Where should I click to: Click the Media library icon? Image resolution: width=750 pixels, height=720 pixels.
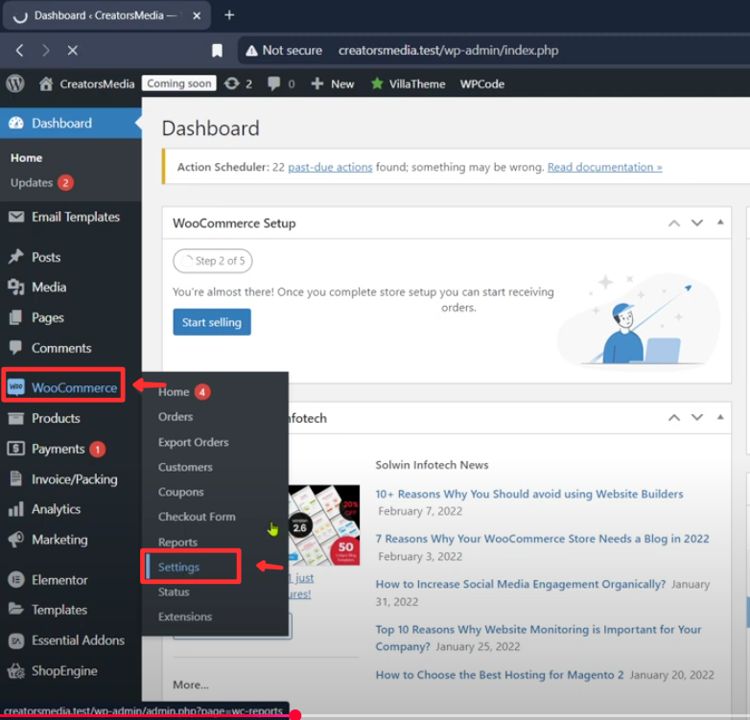[x=15, y=287]
